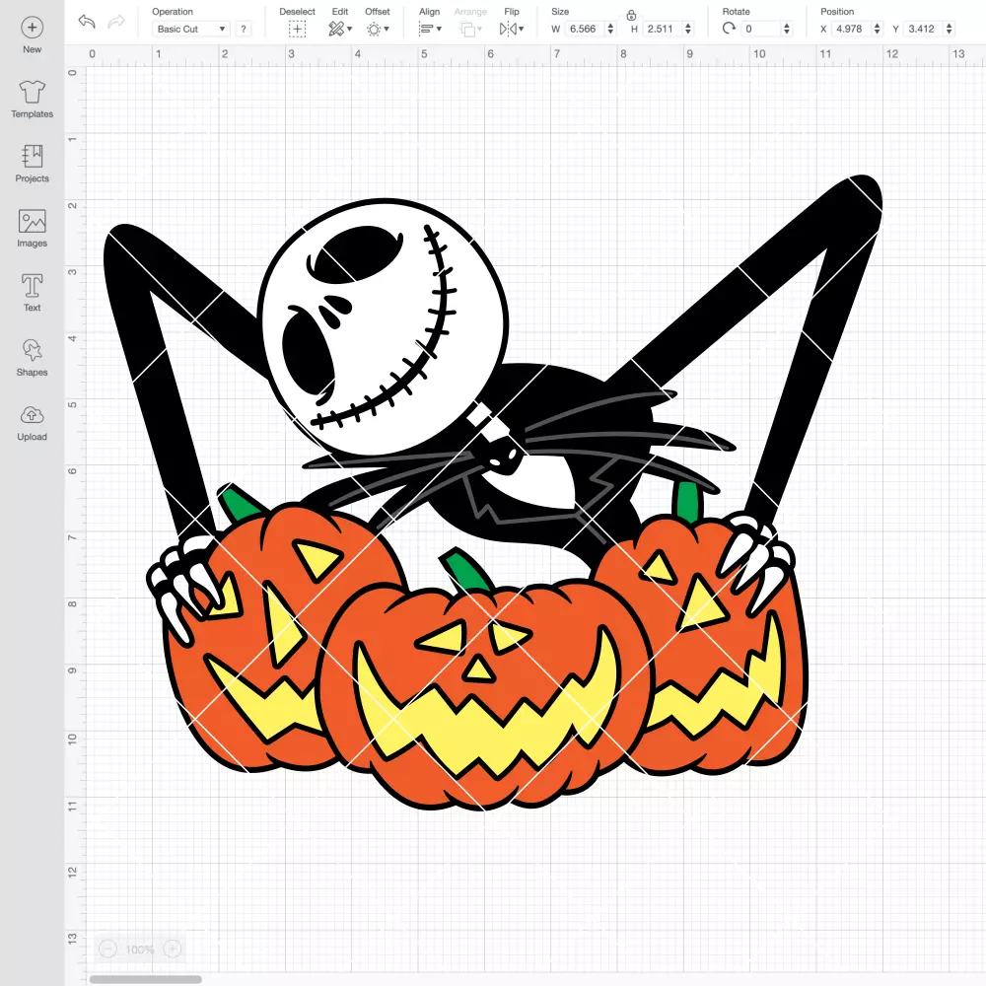
Task: Click the Rotate icon
Action: 729,29
